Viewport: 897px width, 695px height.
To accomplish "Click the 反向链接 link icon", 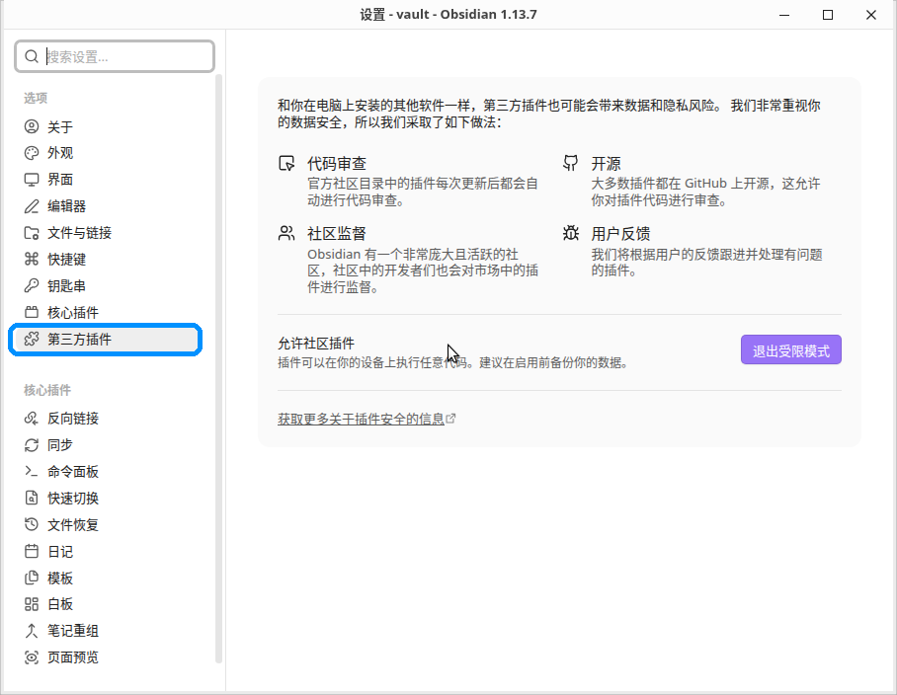I will coord(32,419).
